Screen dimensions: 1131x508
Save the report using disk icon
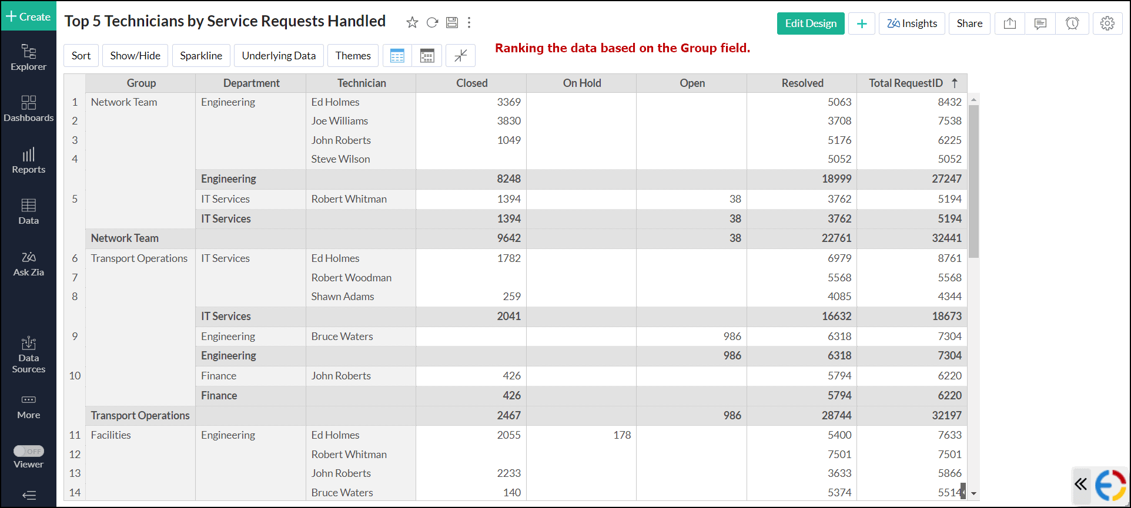[451, 22]
